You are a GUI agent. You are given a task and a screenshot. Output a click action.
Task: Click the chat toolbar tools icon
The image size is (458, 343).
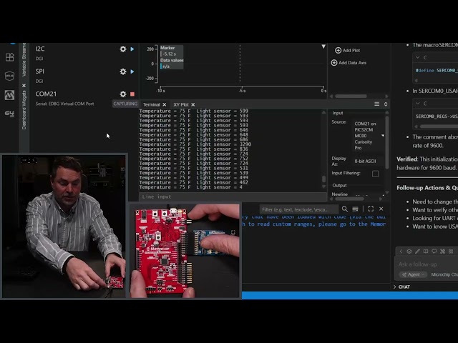[442, 251]
